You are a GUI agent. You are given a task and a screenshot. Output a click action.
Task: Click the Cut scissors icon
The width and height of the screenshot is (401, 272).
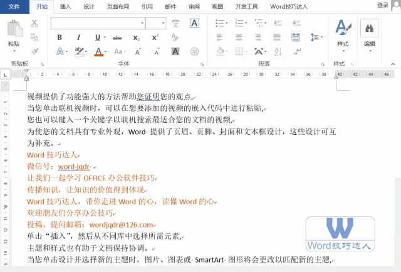(34, 23)
